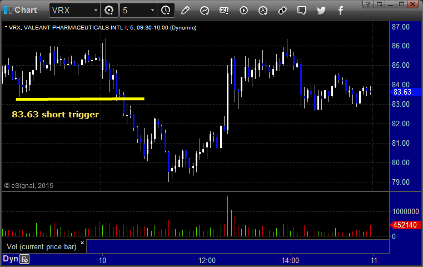This screenshot has width=423, height=267.
Task: Click the 79.00 price axis label
Action: pyautogui.click(x=401, y=182)
